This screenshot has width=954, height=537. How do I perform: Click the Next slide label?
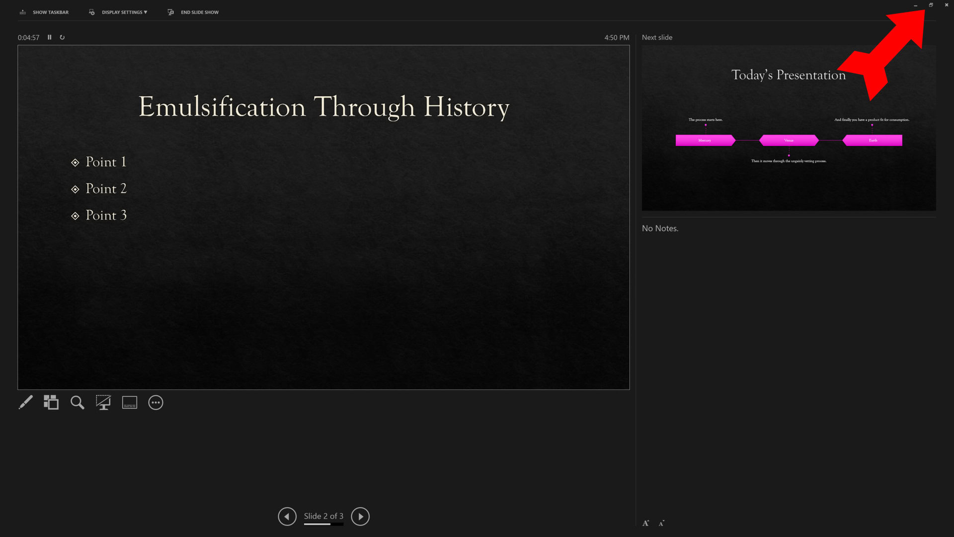coord(657,37)
